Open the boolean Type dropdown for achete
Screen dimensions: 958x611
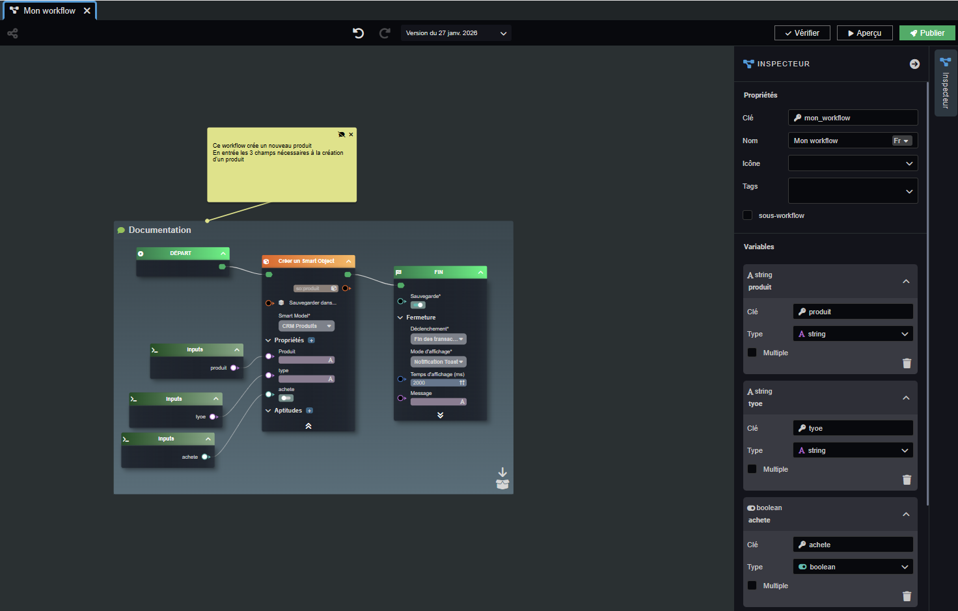[x=853, y=567]
